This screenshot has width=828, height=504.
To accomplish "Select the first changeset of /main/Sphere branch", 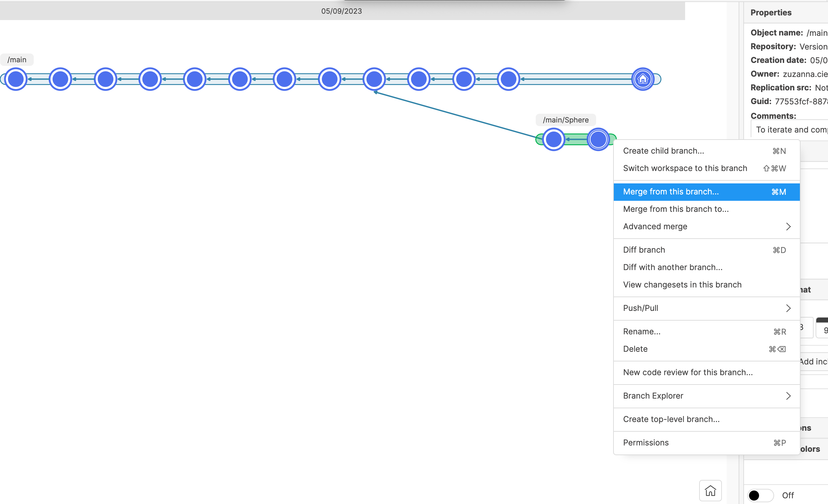I will point(554,139).
